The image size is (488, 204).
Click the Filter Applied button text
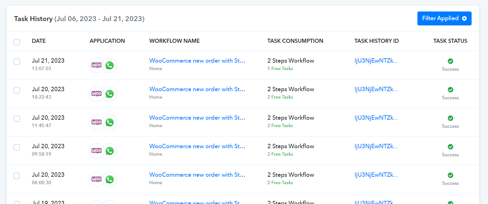point(440,18)
